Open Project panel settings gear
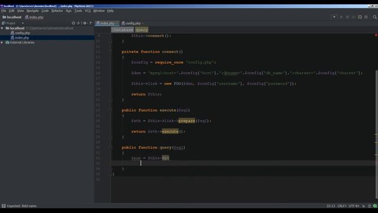Image resolution: width=378 pixels, height=213 pixels. coord(85,23)
